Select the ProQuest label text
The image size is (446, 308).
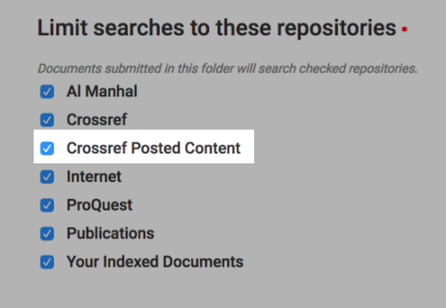(100, 205)
